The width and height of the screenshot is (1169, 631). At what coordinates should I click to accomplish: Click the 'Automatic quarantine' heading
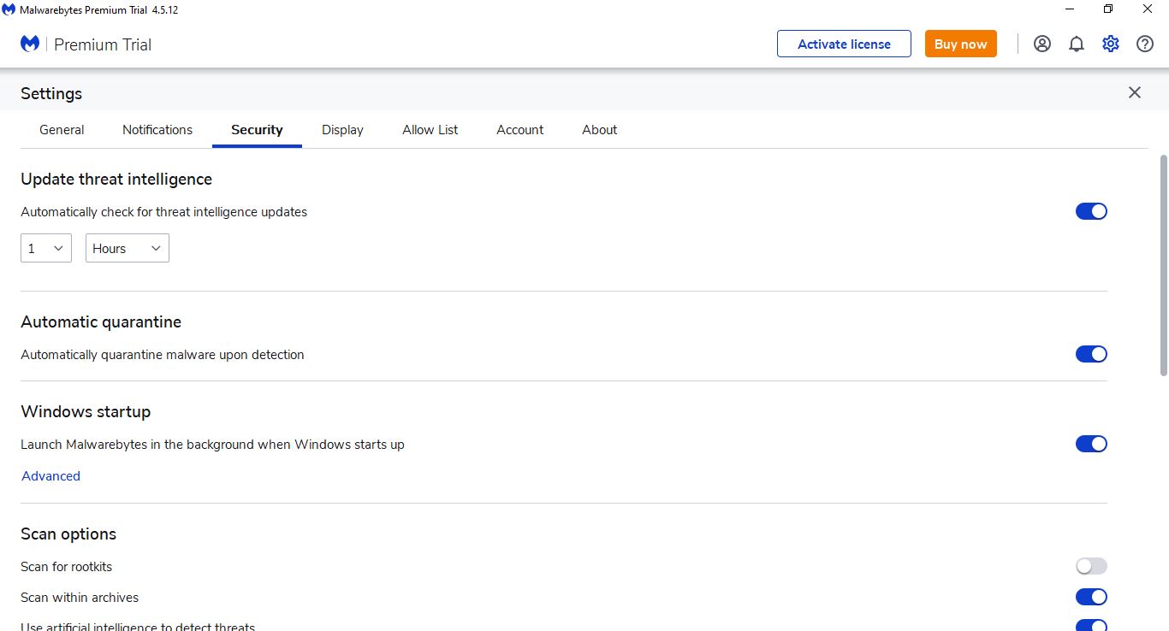pyautogui.click(x=101, y=321)
